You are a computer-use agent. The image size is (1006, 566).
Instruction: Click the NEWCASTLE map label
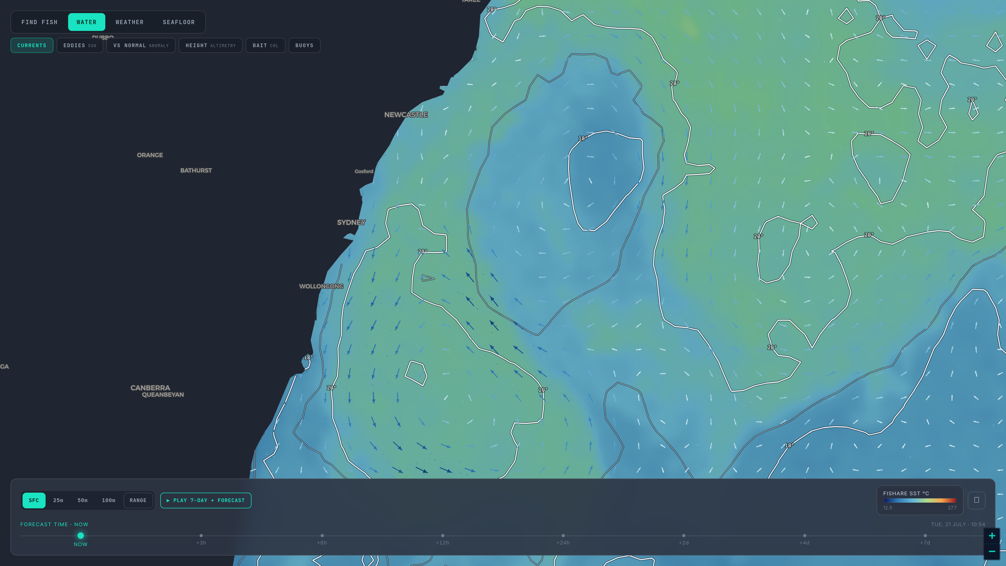pos(406,115)
